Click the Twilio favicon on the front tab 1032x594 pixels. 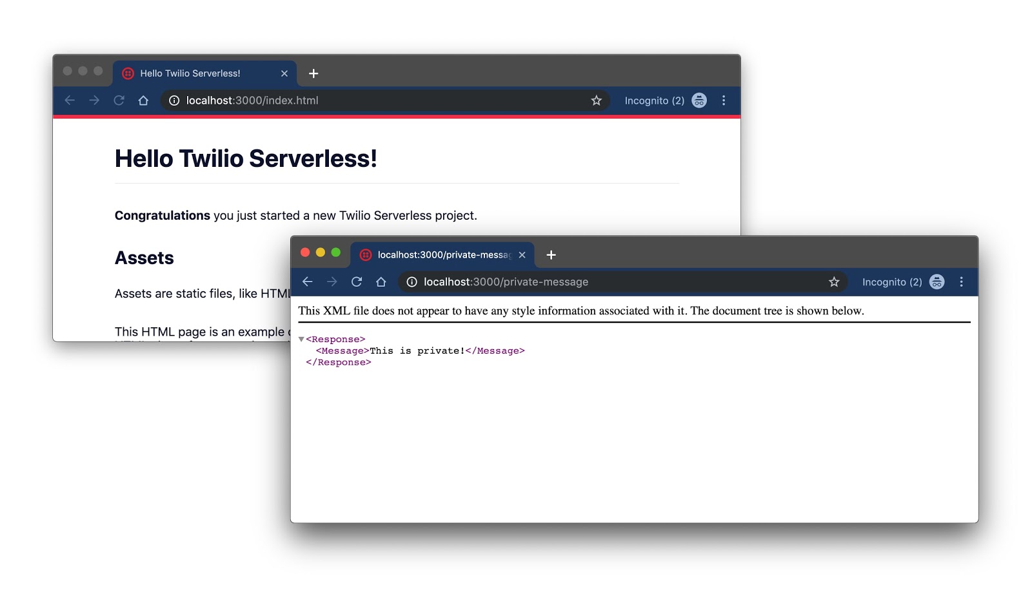[x=366, y=255]
